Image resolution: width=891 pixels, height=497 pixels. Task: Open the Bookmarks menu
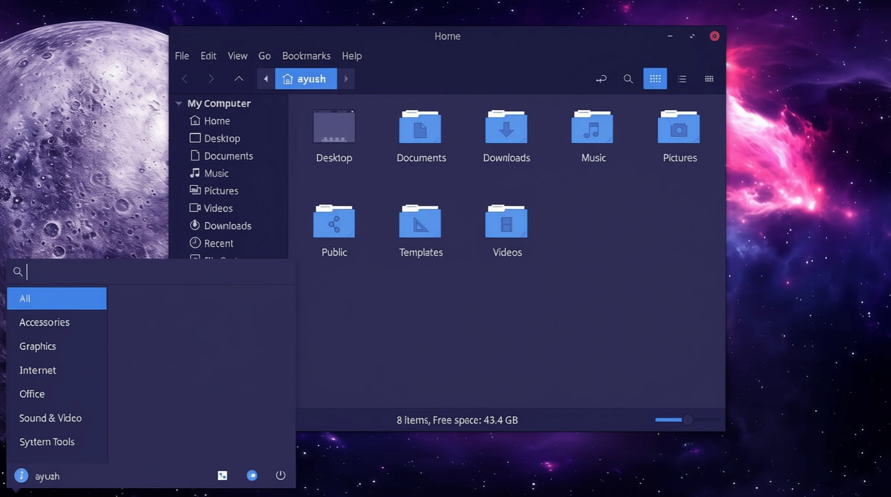[306, 56]
